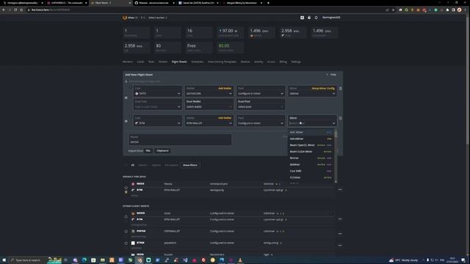Image resolution: width=470 pixels, height=264 pixels.
Task: Click Add Wallet link in the SATO row
Action: (x=225, y=88)
